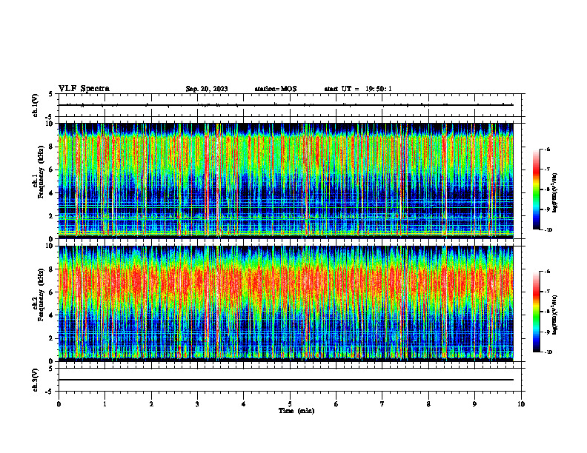Click time axis tick label "1" at bottom
This screenshot has height=453, width=587.
pyautogui.click(x=105, y=404)
